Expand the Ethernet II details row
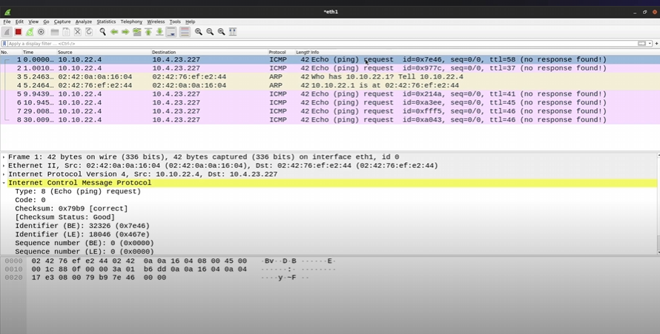 tap(4, 165)
